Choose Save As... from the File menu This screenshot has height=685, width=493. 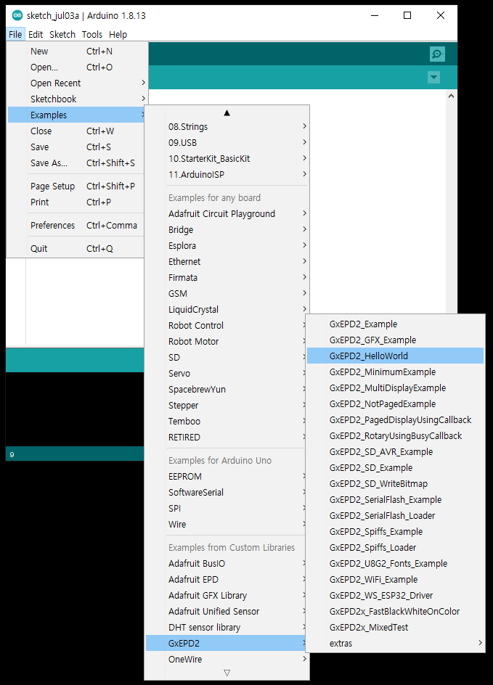(76, 163)
